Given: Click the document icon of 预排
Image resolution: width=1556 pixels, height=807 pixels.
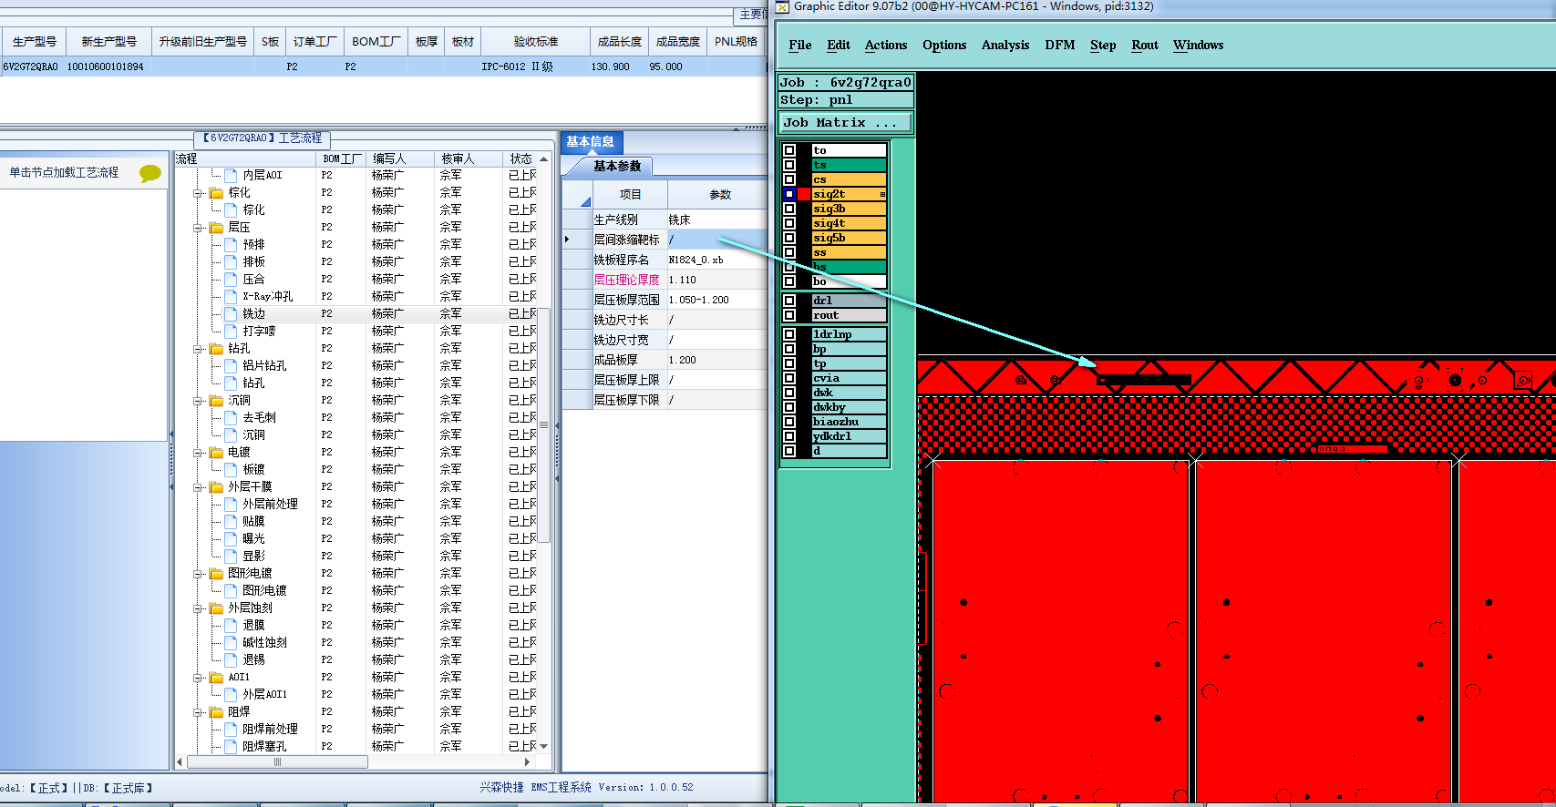Looking at the screenshot, I should point(231,244).
